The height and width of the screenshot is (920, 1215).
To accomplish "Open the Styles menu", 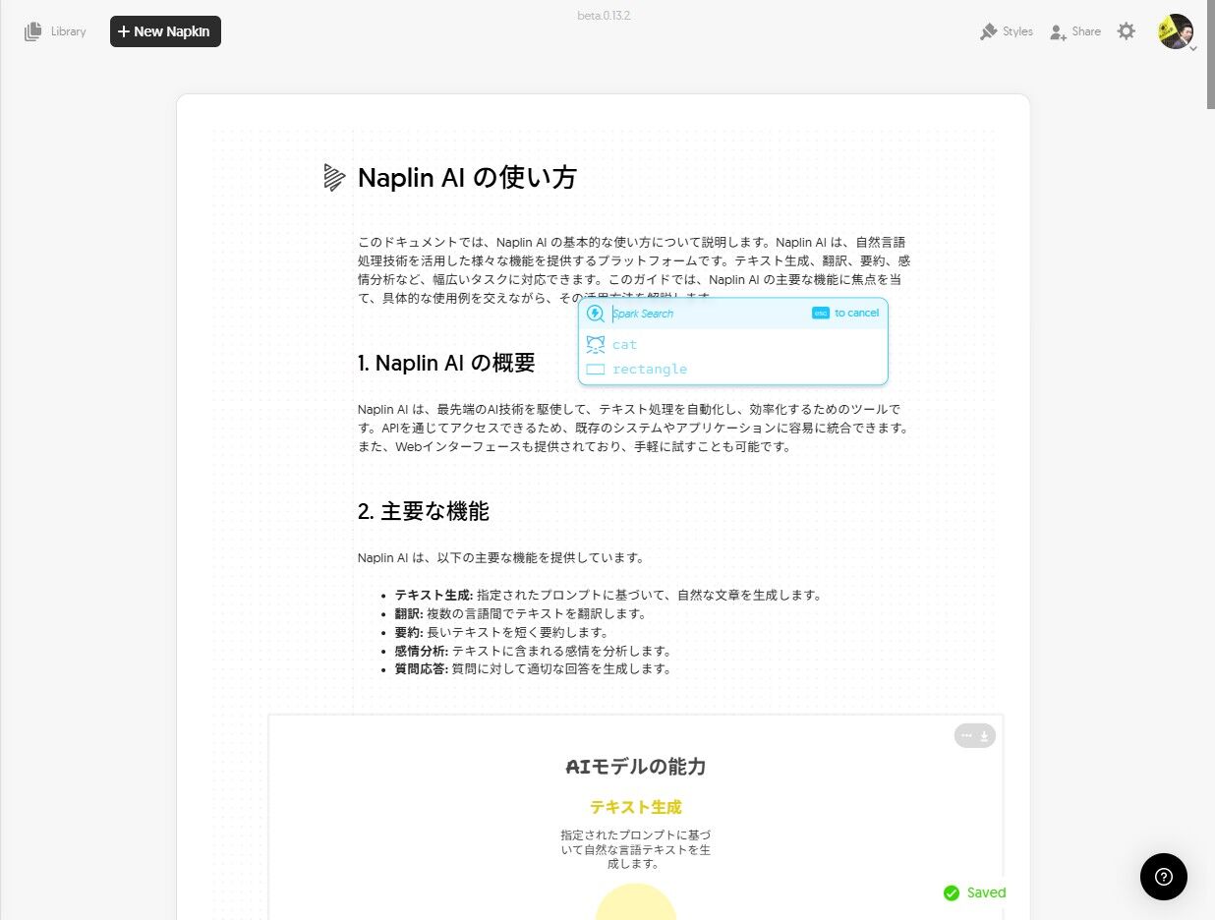I will tap(1007, 31).
